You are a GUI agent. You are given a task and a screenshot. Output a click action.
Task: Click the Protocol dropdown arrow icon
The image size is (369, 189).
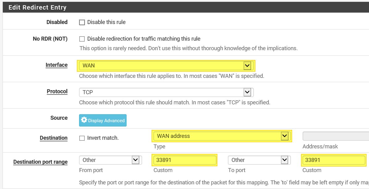[247, 92]
